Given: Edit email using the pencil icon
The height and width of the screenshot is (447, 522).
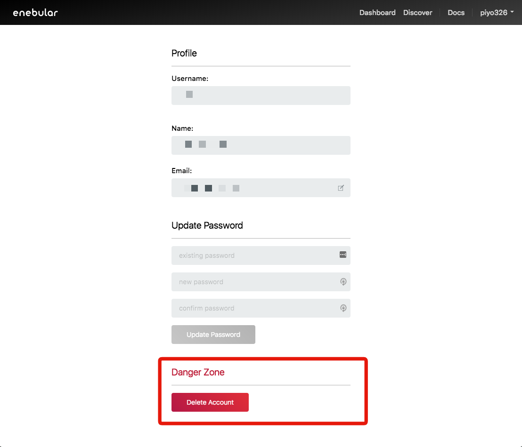Looking at the screenshot, I should point(341,188).
